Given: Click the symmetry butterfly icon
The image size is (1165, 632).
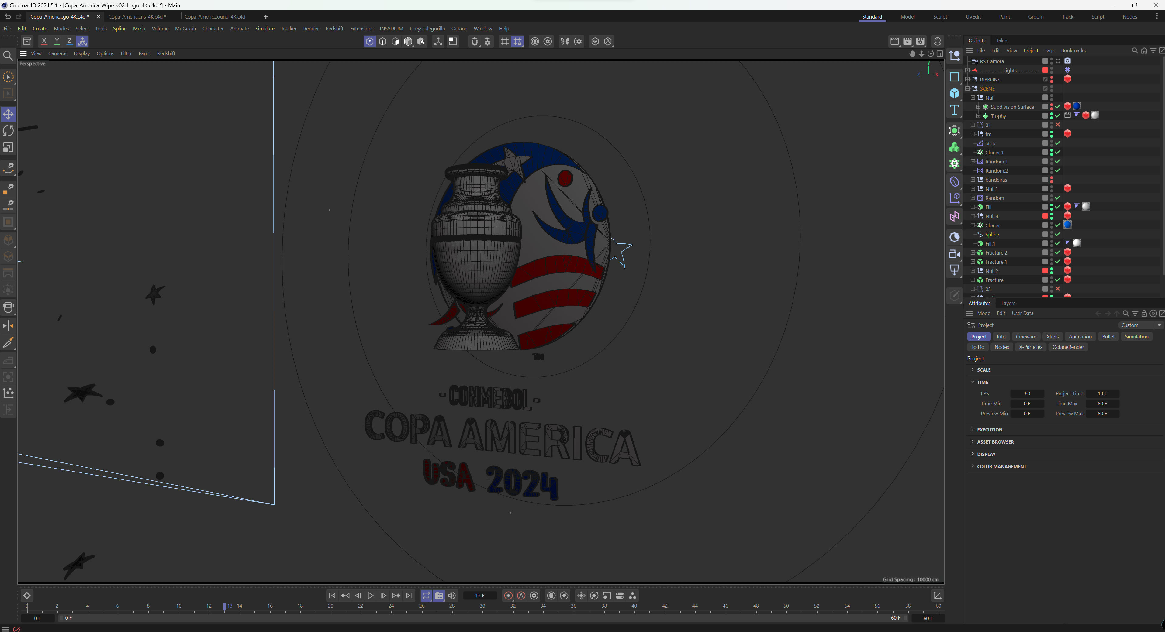Looking at the screenshot, I should pos(565,41).
